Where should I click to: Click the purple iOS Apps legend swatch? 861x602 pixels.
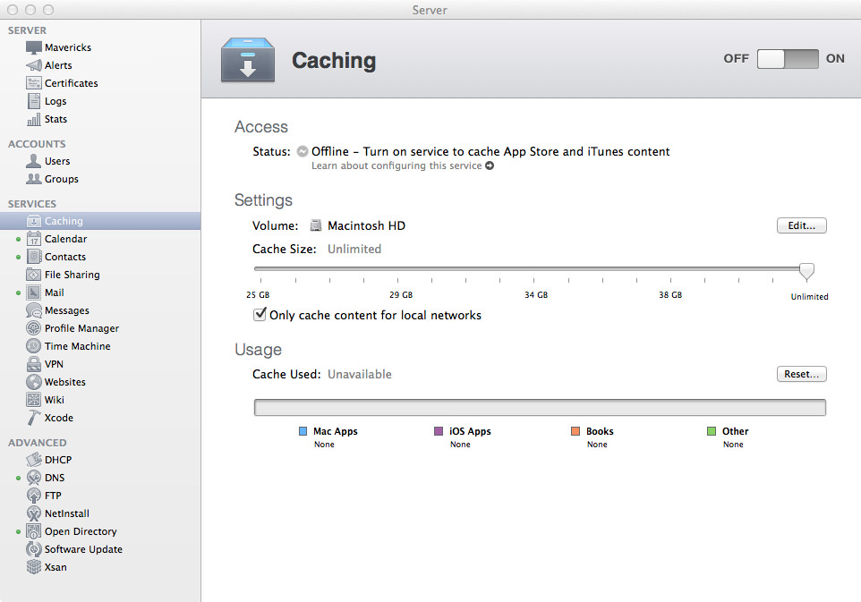(439, 431)
